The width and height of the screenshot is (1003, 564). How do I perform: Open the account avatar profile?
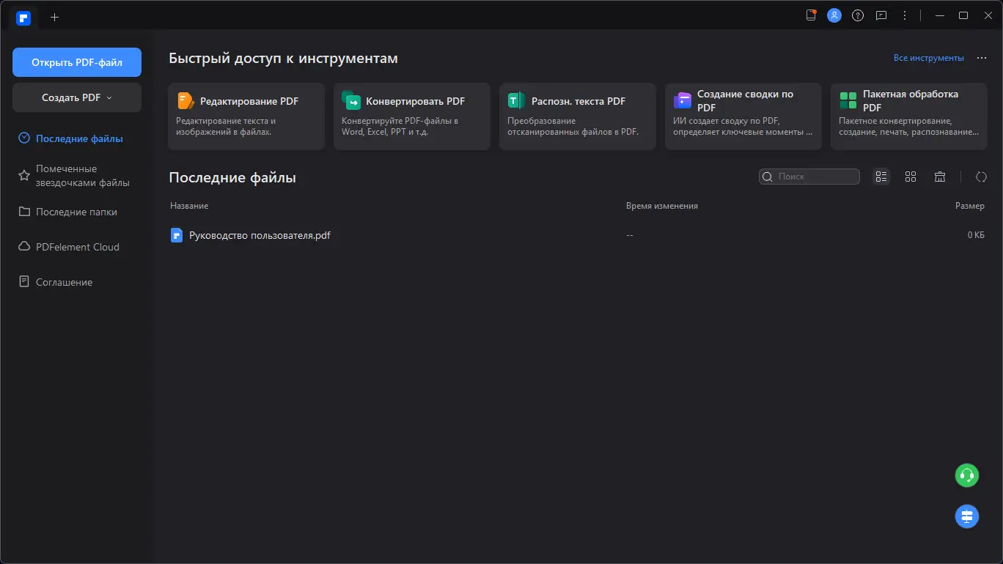tap(834, 15)
